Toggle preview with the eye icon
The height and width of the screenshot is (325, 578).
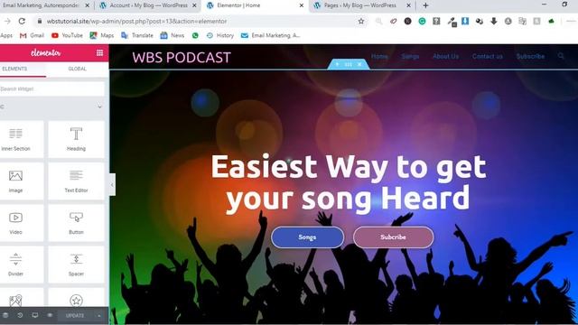50,315
